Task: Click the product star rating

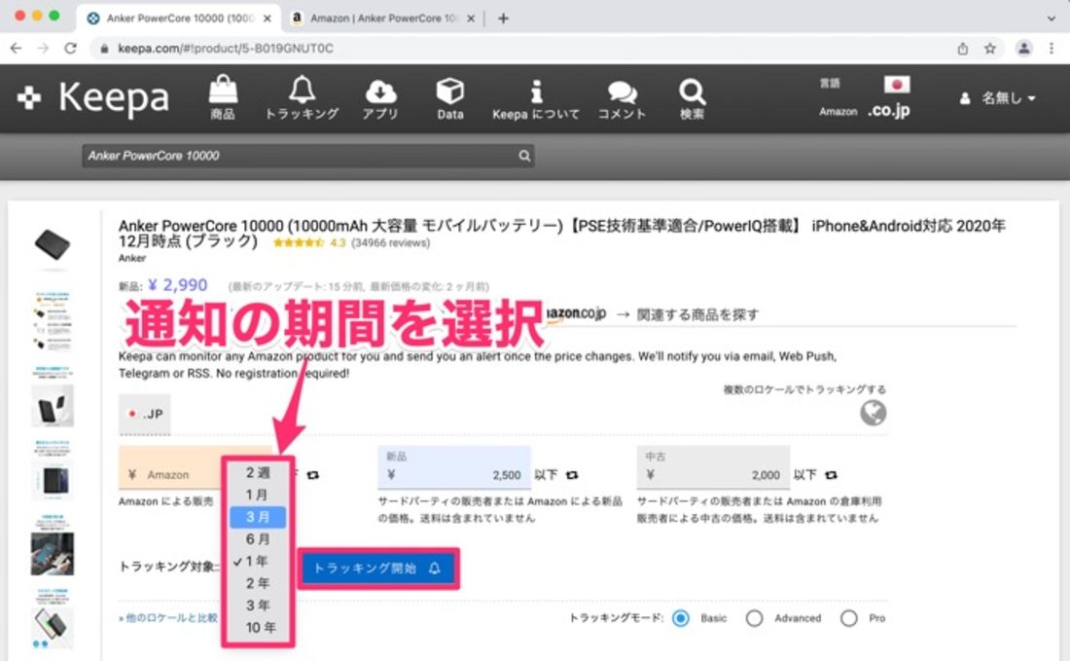Action: pos(299,243)
